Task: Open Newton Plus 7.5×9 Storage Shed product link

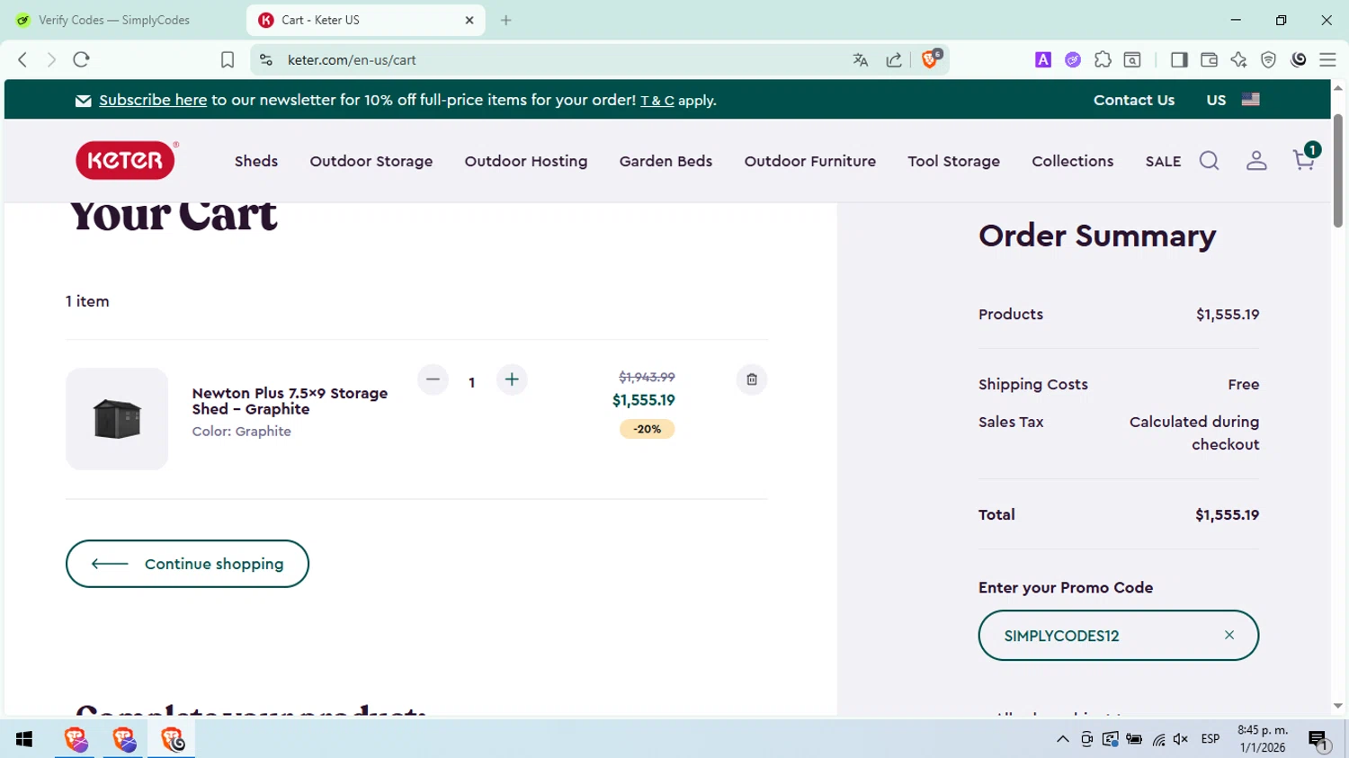Action: 290,401
